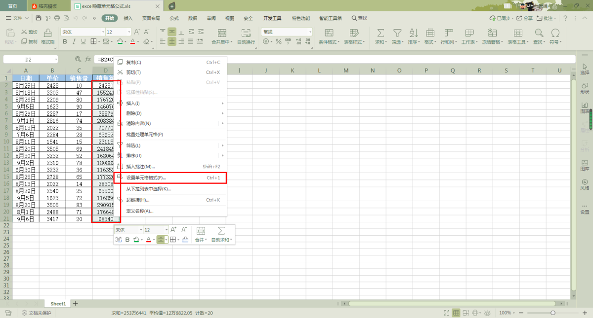Switch to the 公式 (Formulas) ribbon tab
The image size is (593, 318).
(174, 18)
